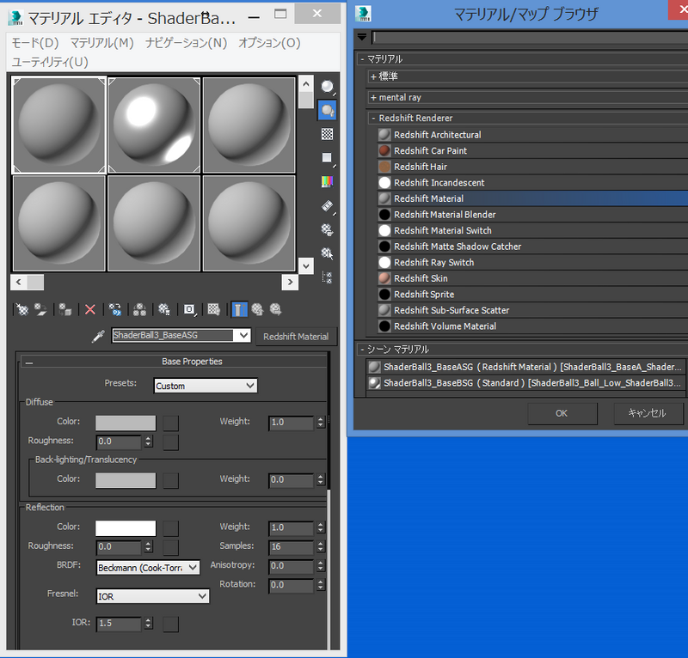Viewport: 688px width, 658px height.
Task: Open the Material/Map Browser options triangle menu
Action: pyautogui.click(x=362, y=37)
